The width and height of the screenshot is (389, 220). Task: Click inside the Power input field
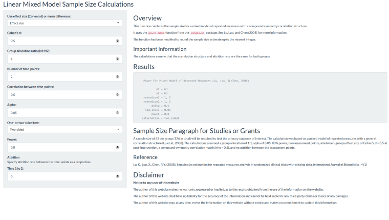[59, 148]
